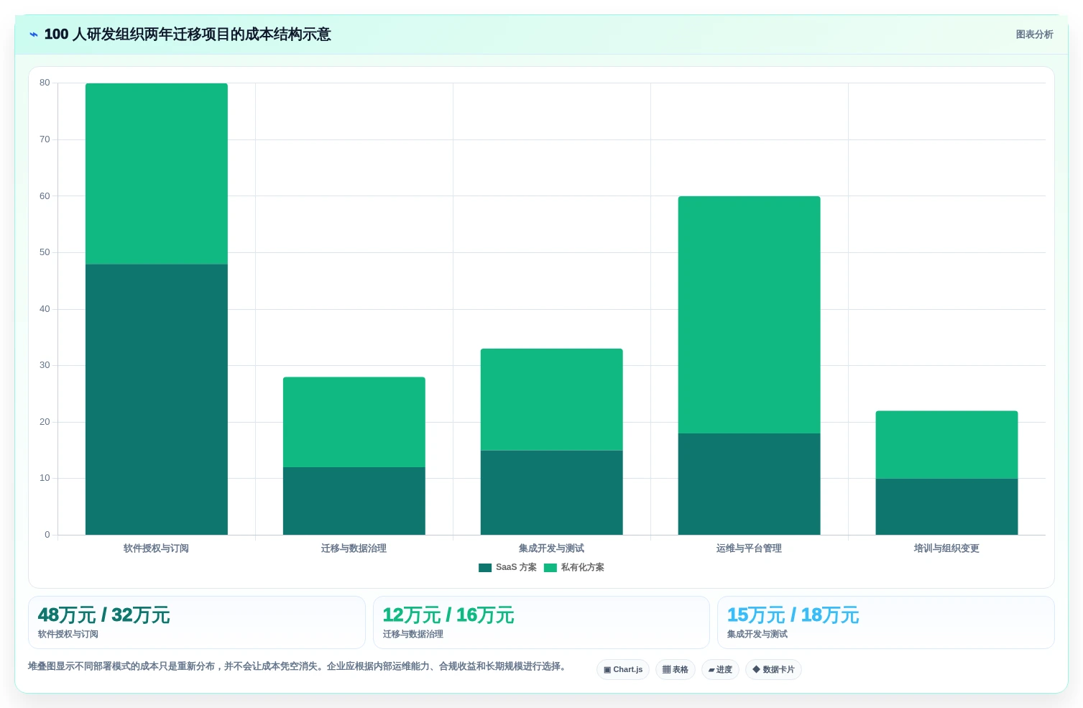Screen dimensions: 1083x708
Task: Click the chart title heading text
Action: tap(188, 35)
